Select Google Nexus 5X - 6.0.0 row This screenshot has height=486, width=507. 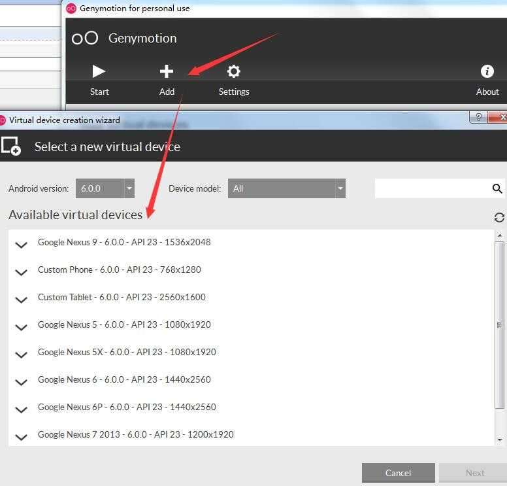[252, 353]
